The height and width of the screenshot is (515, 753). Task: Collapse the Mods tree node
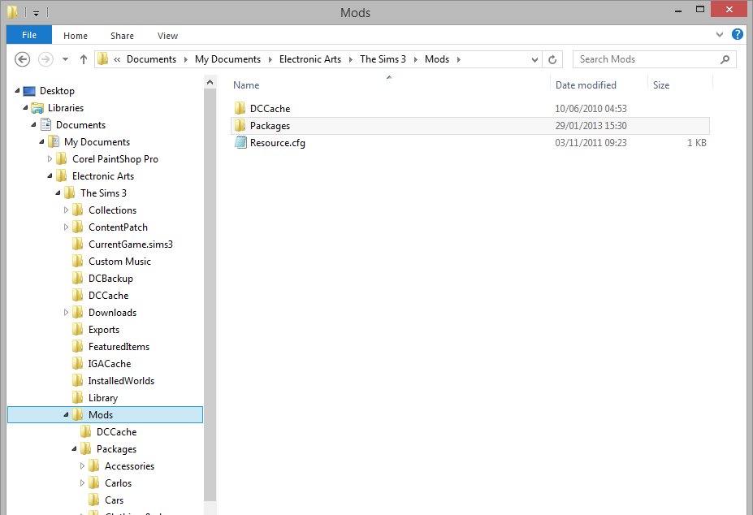[67, 414]
